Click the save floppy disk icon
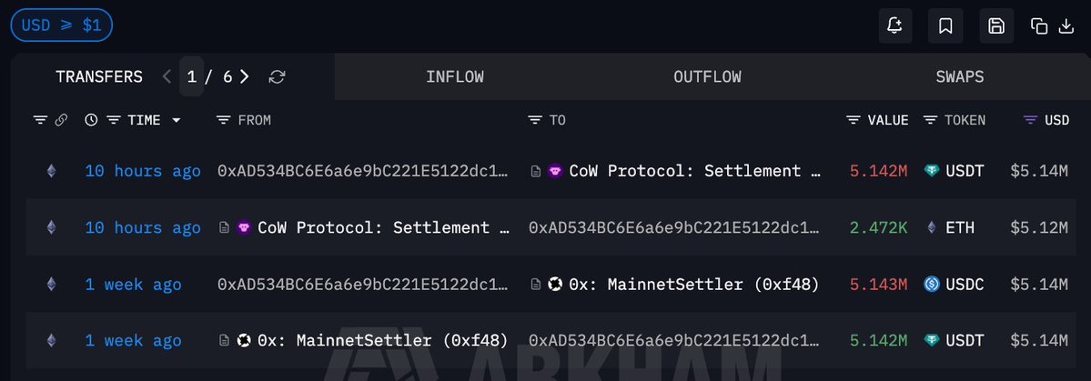 pos(996,26)
